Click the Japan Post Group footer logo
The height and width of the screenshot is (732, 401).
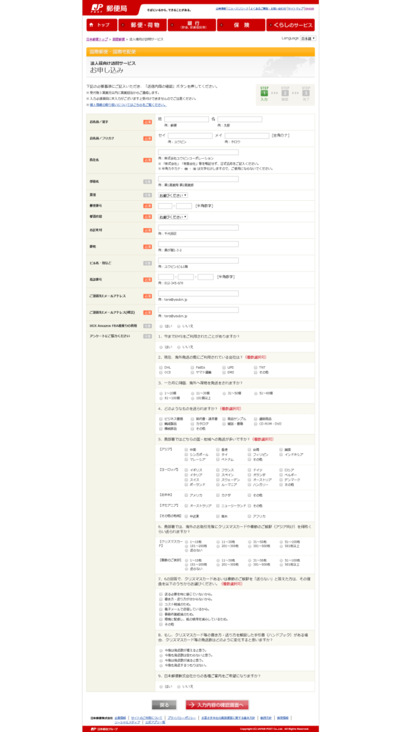point(104,728)
